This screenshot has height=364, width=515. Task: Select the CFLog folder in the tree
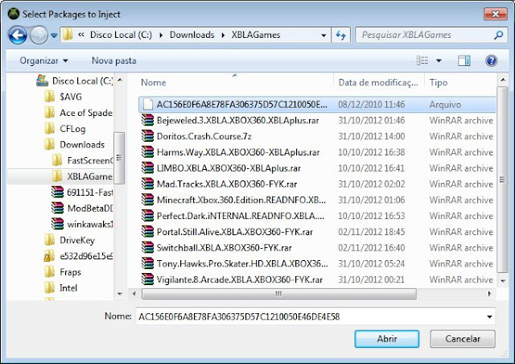click(x=64, y=129)
